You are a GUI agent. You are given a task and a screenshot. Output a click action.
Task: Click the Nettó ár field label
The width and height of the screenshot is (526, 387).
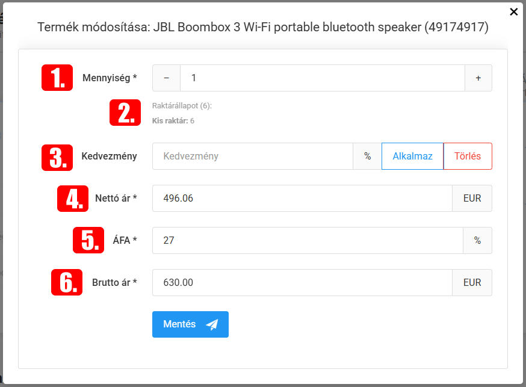point(116,198)
